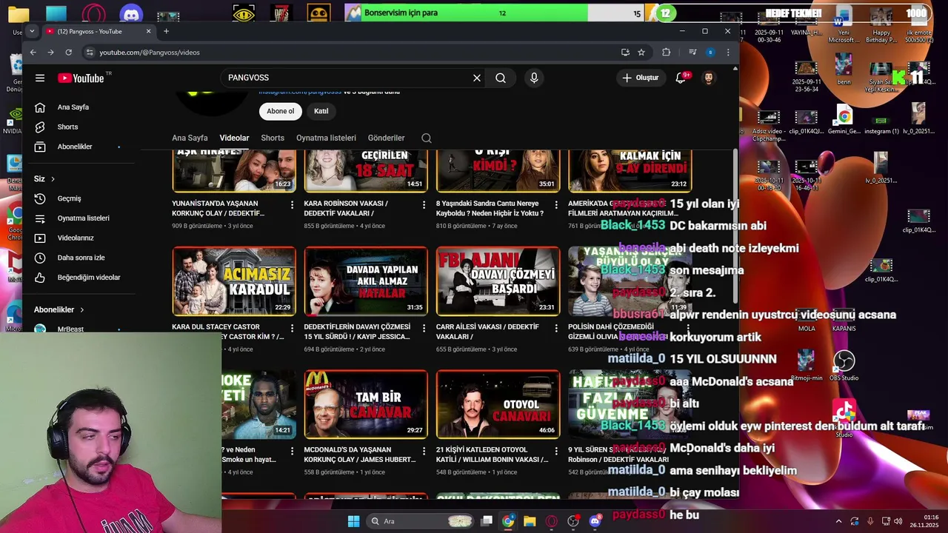The height and width of the screenshot is (533, 948).
Task: Reload the YouTube page
Action: click(x=68, y=53)
